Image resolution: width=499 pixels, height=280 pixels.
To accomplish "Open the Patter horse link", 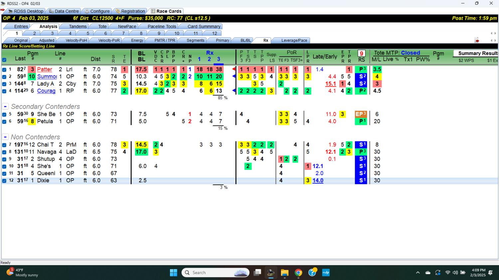I will [45, 69].
